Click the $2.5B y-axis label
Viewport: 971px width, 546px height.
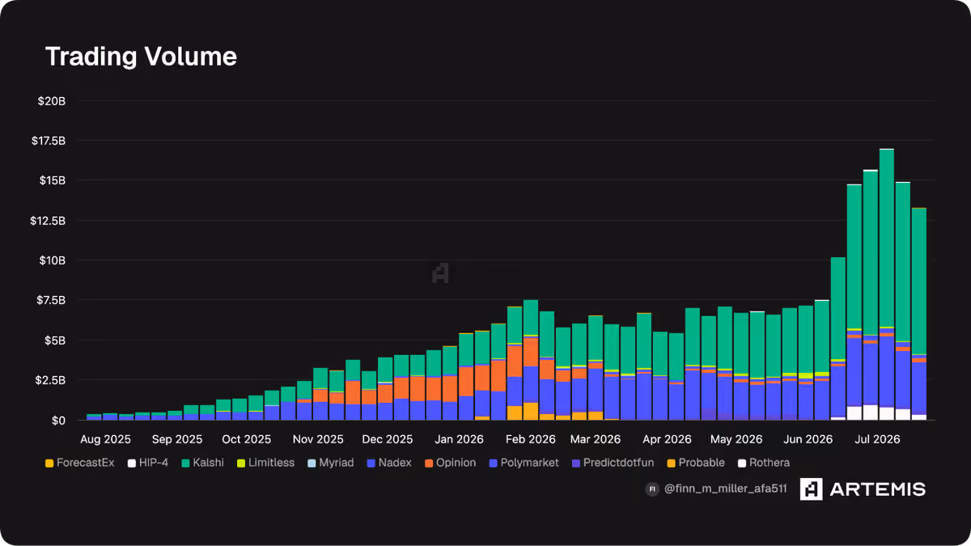(x=52, y=379)
